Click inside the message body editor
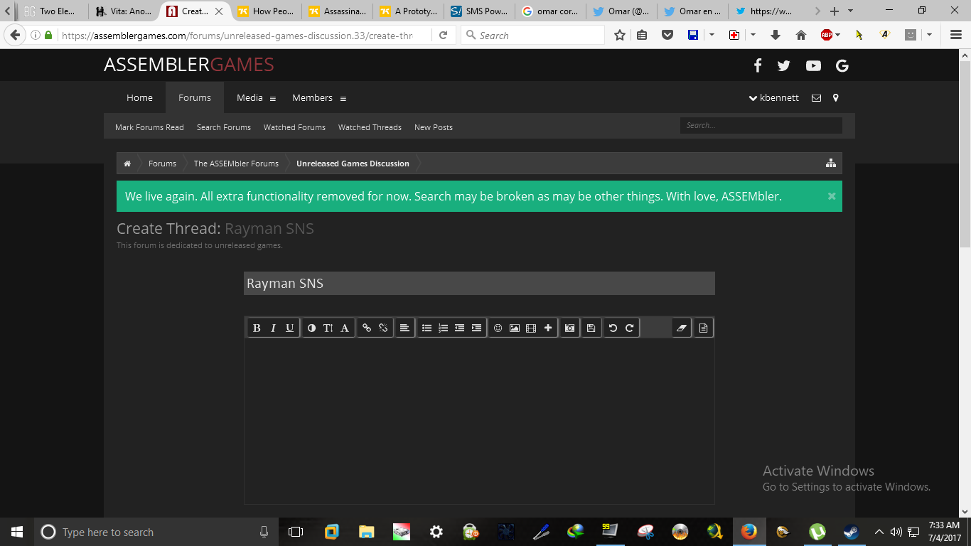Image resolution: width=971 pixels, height=546 pixels. point(479,422)
